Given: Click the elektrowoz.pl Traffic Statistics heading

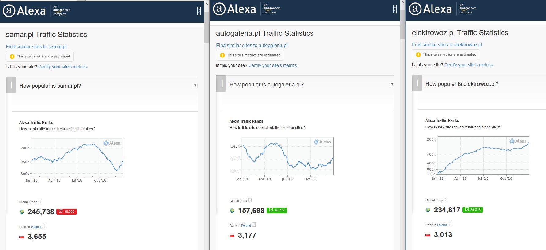Looking at the screenshot, I should pyautogui.click(x=460, y=33).
